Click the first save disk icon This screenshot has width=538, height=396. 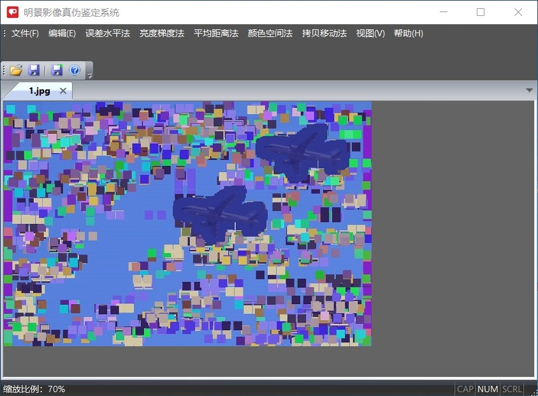pyautogui.click(x=34, y=70)
